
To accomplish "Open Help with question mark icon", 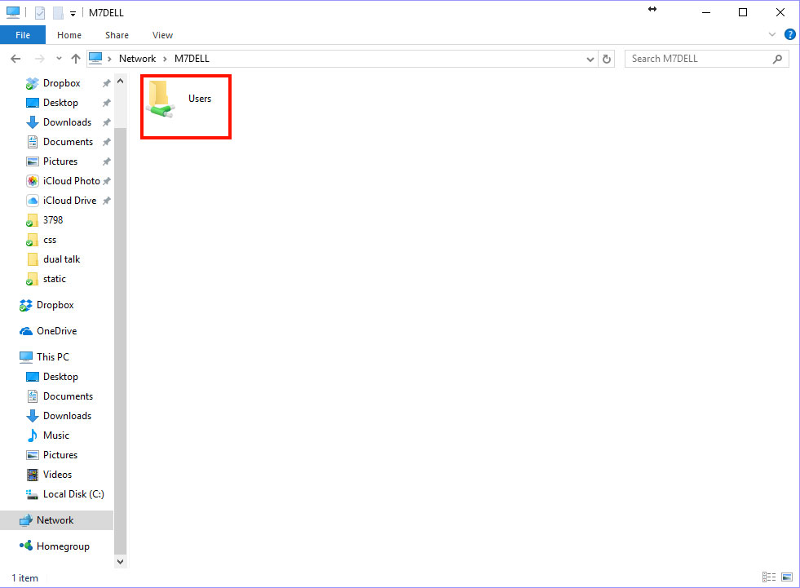I will click(789, 35).
